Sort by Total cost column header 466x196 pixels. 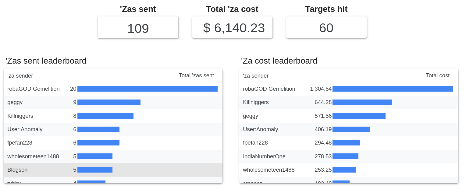coord(437,75)
